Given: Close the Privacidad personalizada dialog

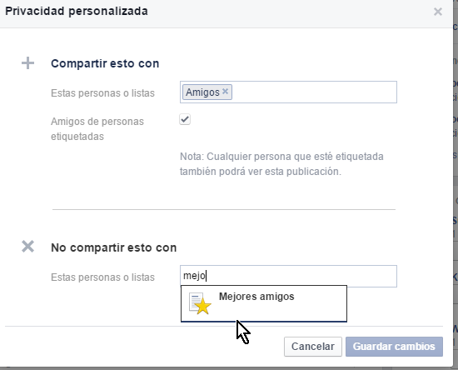Looking at the screenshot, I should (x=437, y=12).
